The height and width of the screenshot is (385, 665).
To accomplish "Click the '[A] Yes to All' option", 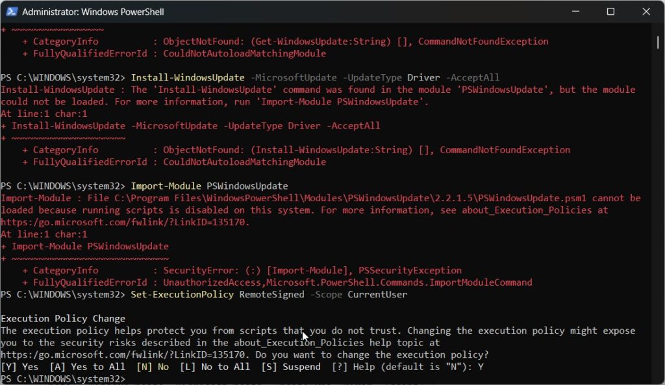I will (x=88, y=367).
